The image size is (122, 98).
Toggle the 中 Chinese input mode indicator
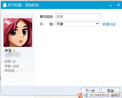pyautogui.click(x=86, y=96)
